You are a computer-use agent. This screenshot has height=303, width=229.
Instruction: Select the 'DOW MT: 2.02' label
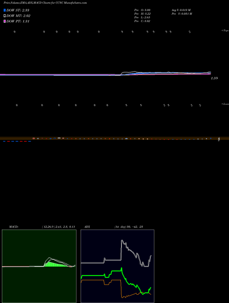pos(18,16)
